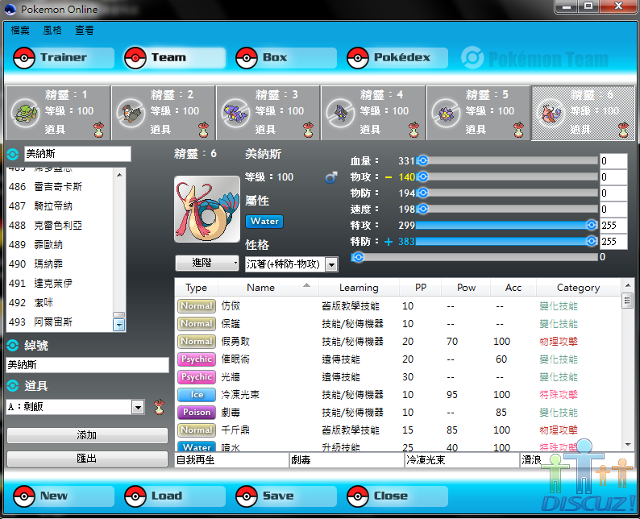640x519 pixels.
Task: Click Pokéball icon beside species name field
Action: (13, 154)
